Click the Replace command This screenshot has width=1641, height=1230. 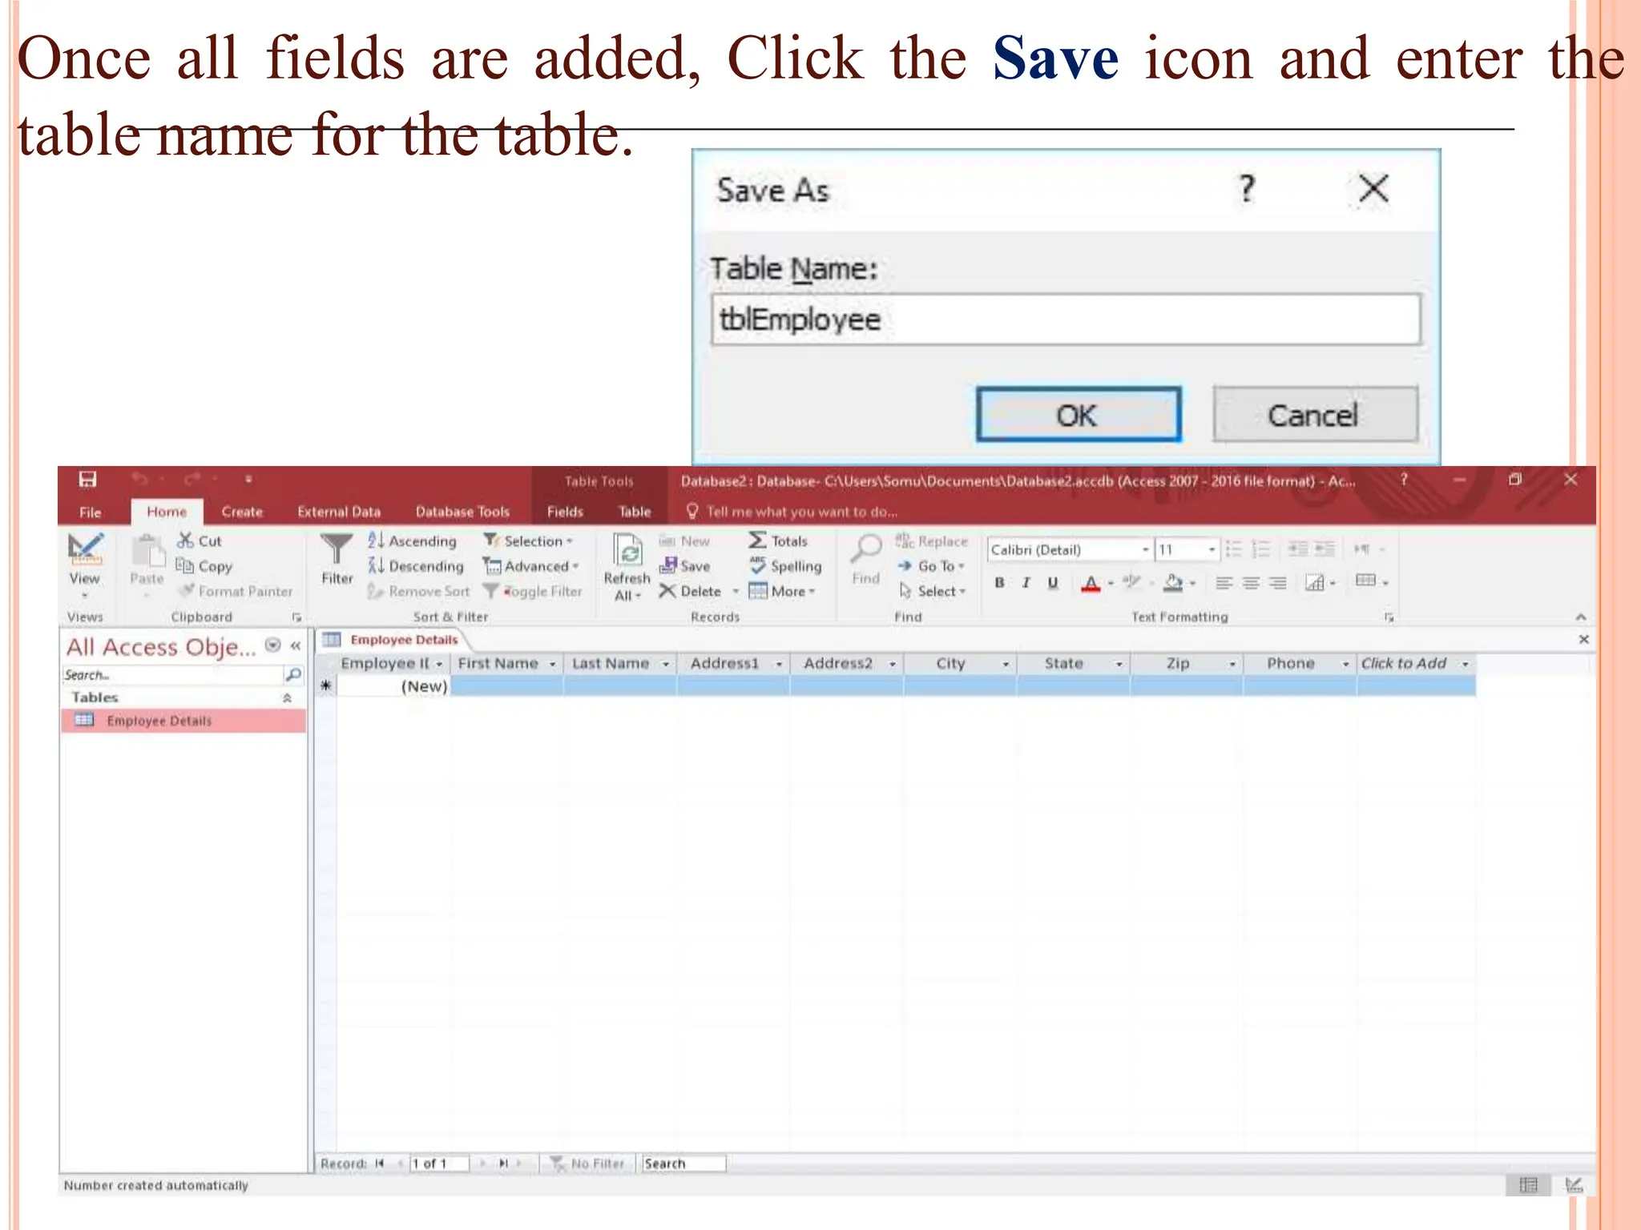(932, 541)
